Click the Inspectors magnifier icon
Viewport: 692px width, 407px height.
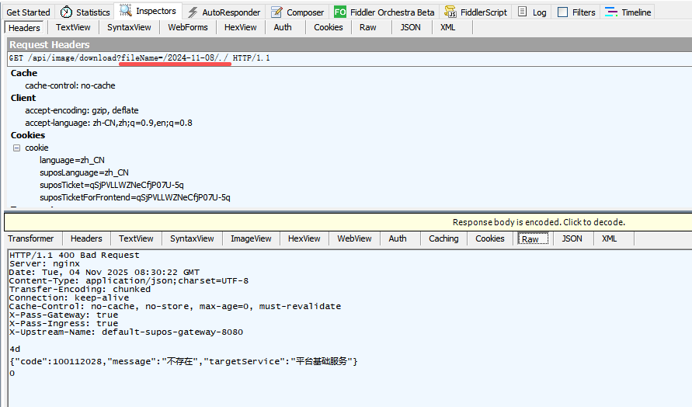pos(126,11)
